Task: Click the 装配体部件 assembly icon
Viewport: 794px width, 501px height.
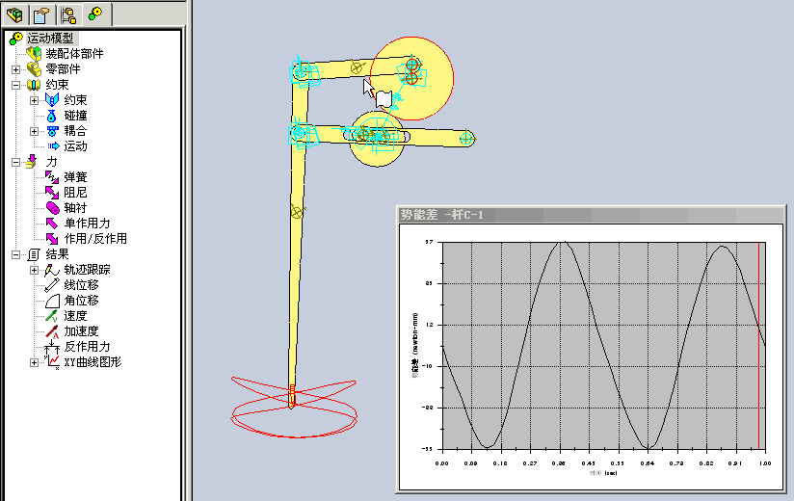Action: pyautogui.click(x=34, y=54)
